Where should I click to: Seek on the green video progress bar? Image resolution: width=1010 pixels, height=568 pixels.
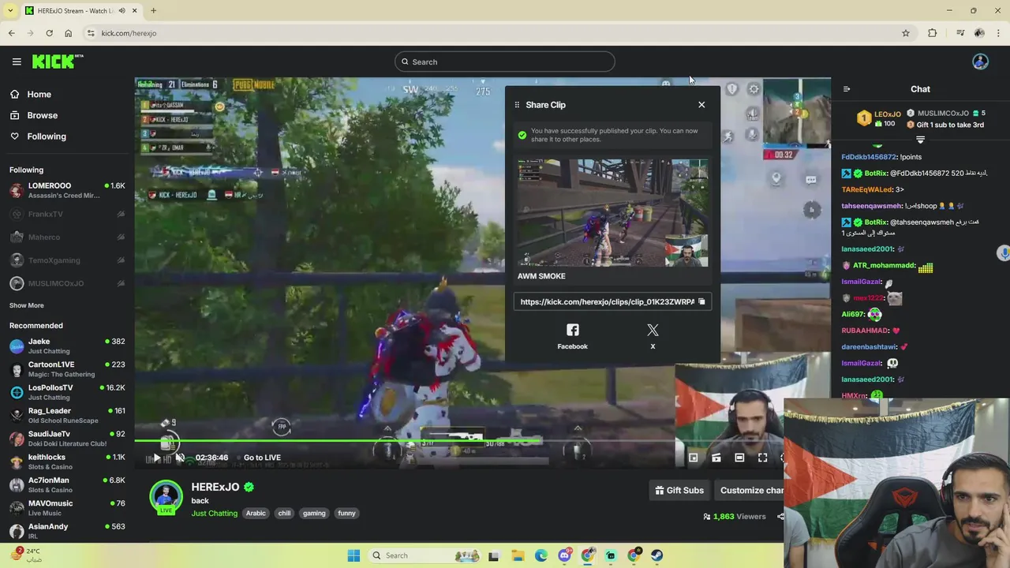click(x=339, y=441)
